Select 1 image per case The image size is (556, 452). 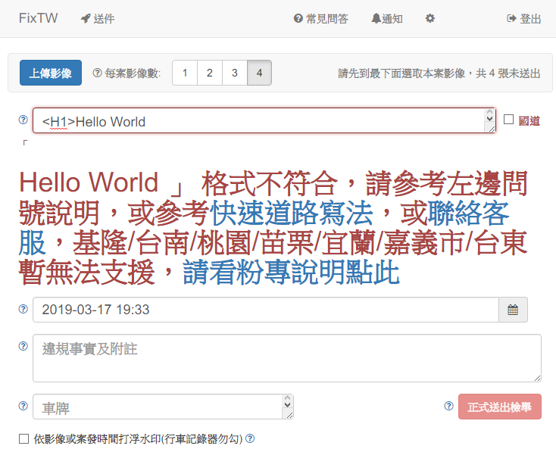tap(185, 73)
